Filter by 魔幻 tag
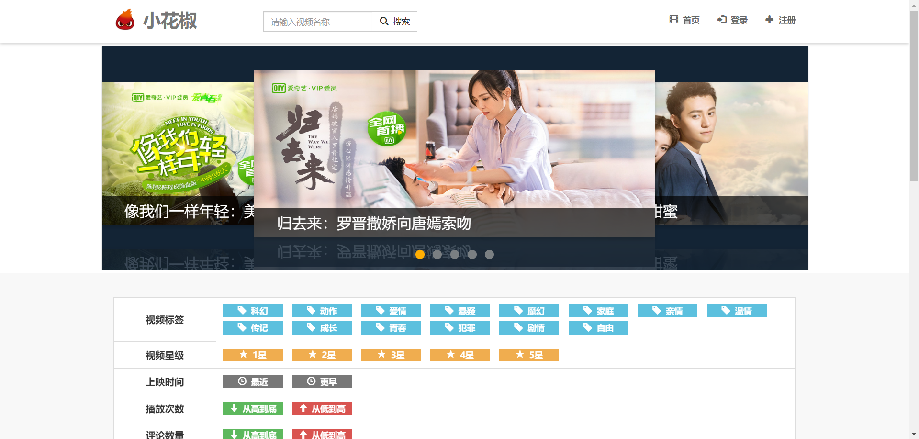This screenshot has height=439, width=919. (x=529, y=311)
